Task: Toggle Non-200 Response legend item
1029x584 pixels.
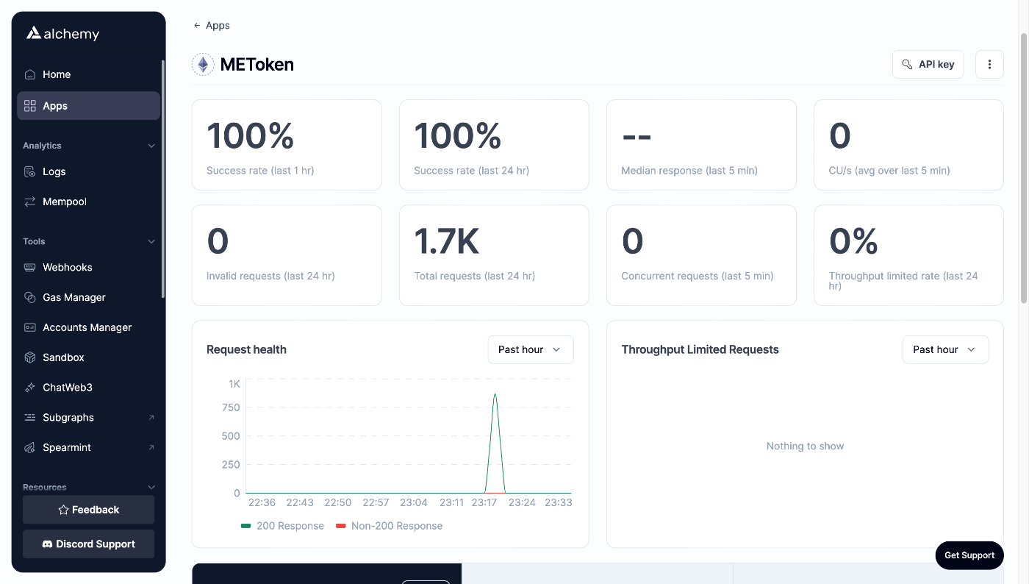Action: coord(389,526)
